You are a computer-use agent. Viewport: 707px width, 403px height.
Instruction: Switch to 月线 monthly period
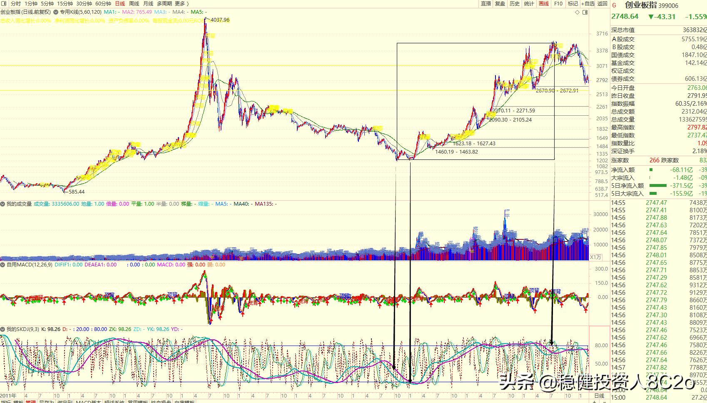(x=148, y=3)
